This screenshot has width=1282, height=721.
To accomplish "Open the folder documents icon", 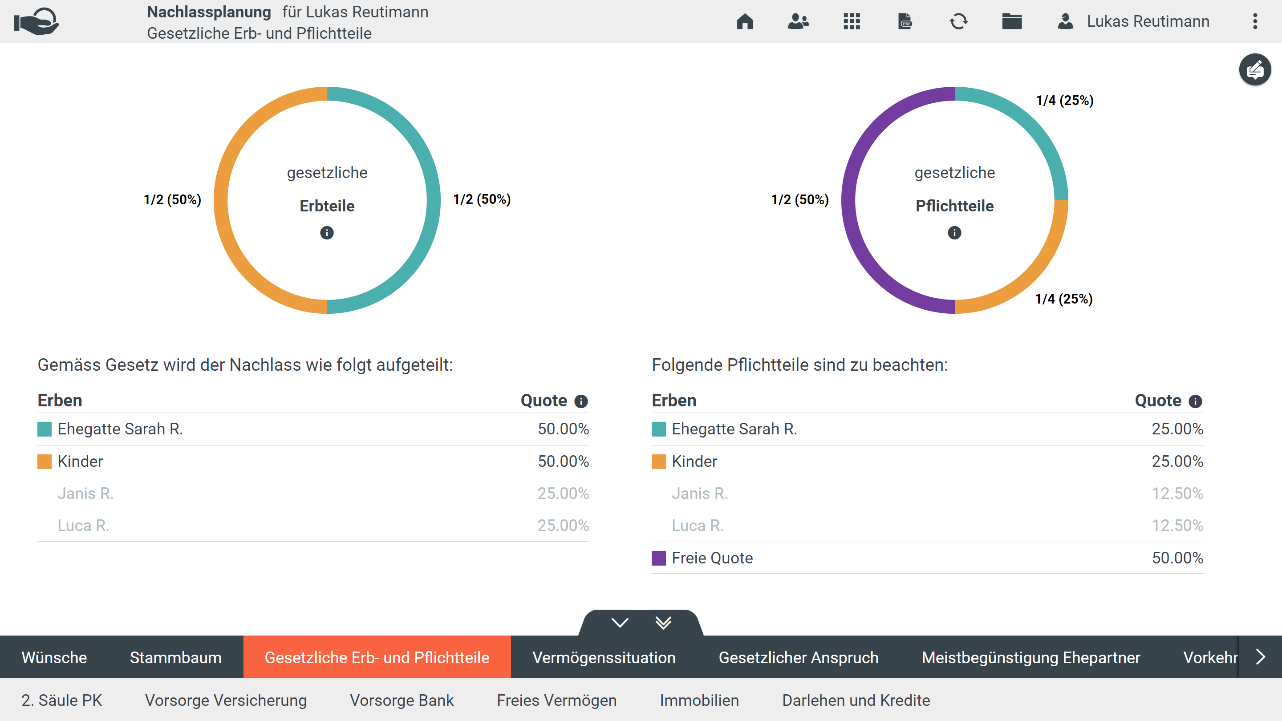I will 1012,21.
